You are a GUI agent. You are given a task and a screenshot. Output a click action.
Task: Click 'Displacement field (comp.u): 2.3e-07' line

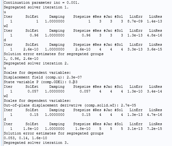click(43, 77)
